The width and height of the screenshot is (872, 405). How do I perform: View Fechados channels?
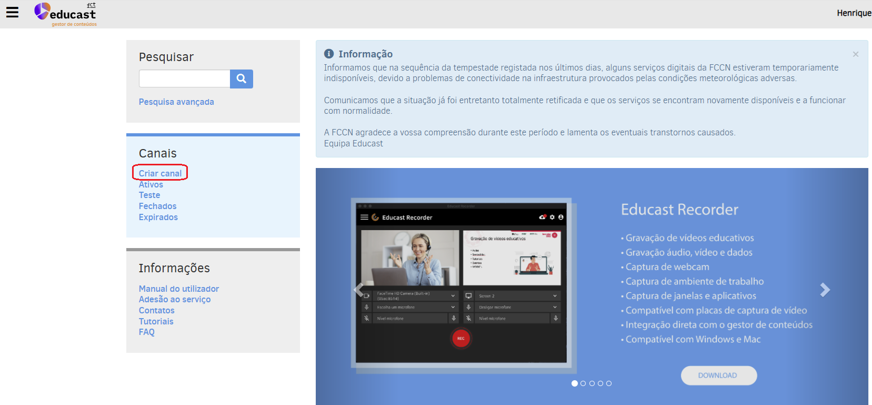(x=157, y=206)
